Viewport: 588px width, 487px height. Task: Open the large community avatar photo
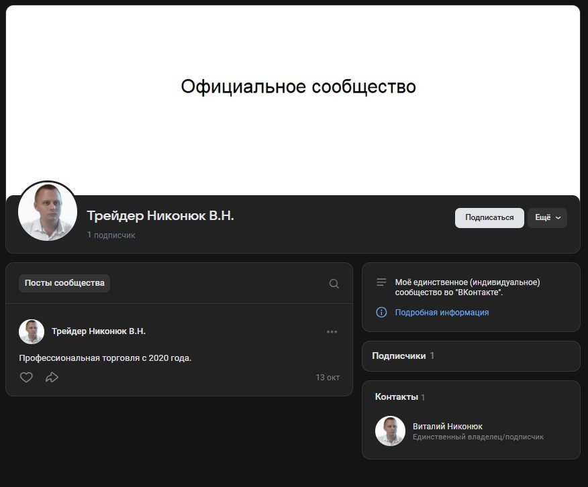(x=48, y=211)
